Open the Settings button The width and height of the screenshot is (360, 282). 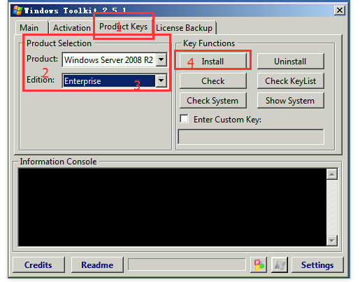317,265
